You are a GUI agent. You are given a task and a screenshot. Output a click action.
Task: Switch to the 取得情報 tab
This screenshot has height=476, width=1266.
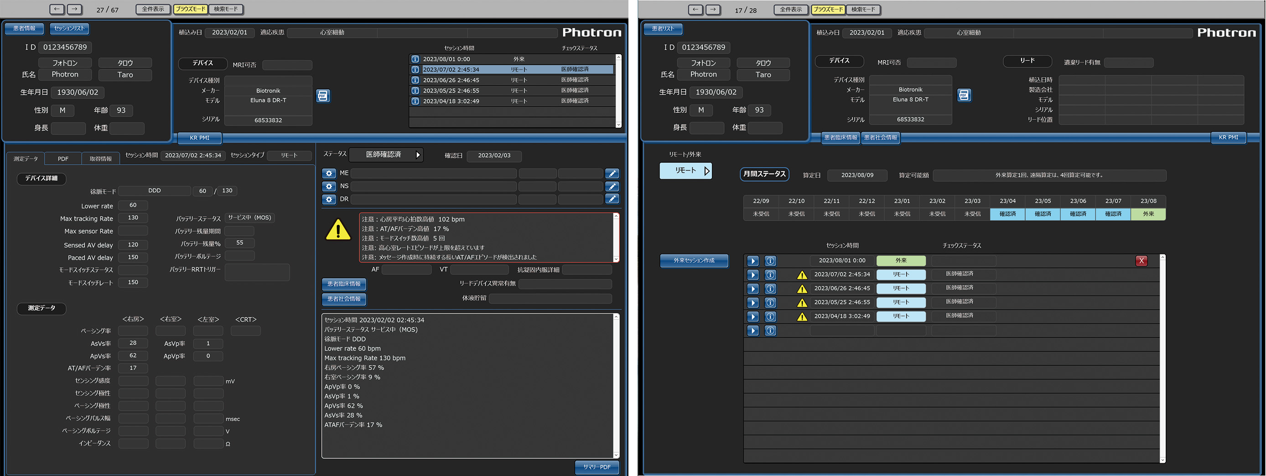[101, 159]
